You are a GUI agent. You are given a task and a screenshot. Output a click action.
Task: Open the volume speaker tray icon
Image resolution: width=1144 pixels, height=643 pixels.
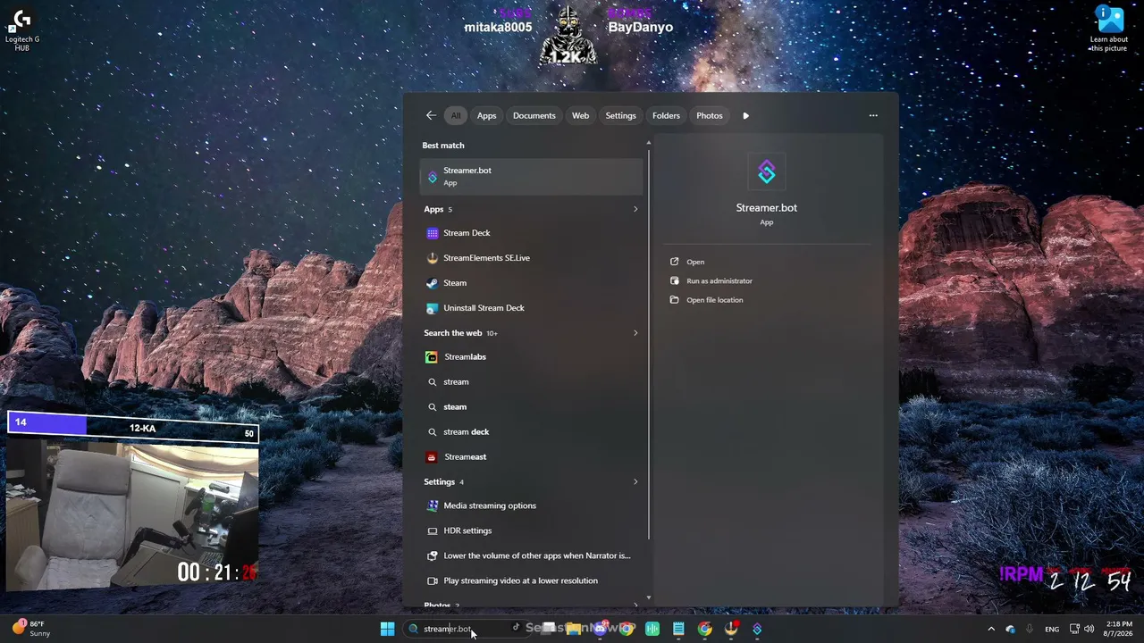pos(1089,629)
